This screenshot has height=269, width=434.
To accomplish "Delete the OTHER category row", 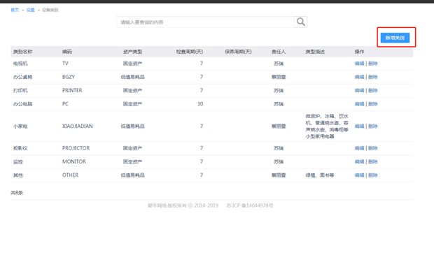I will click(x=373, y=175).
